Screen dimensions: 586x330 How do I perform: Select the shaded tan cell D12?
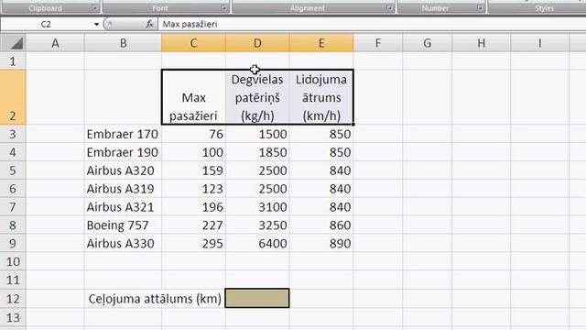coord(257,298)
